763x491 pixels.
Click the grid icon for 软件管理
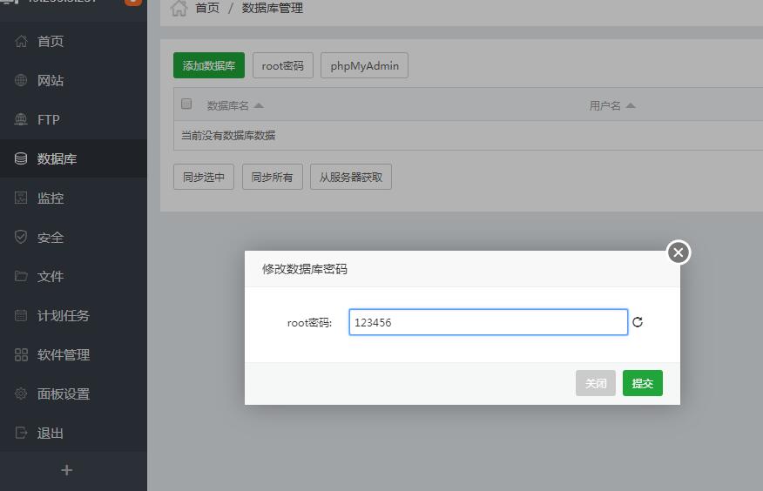21,354
